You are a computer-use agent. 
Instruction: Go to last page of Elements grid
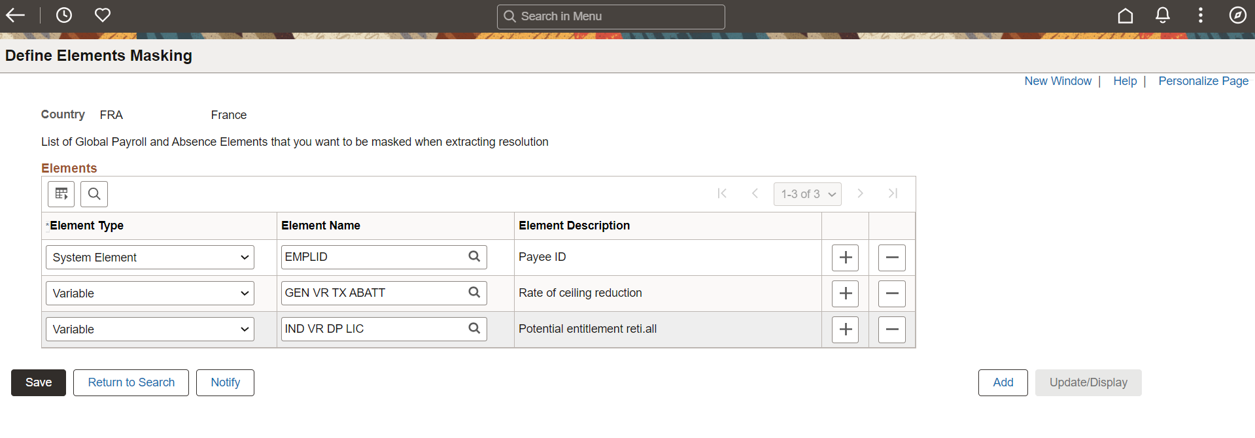click(893, 194)
